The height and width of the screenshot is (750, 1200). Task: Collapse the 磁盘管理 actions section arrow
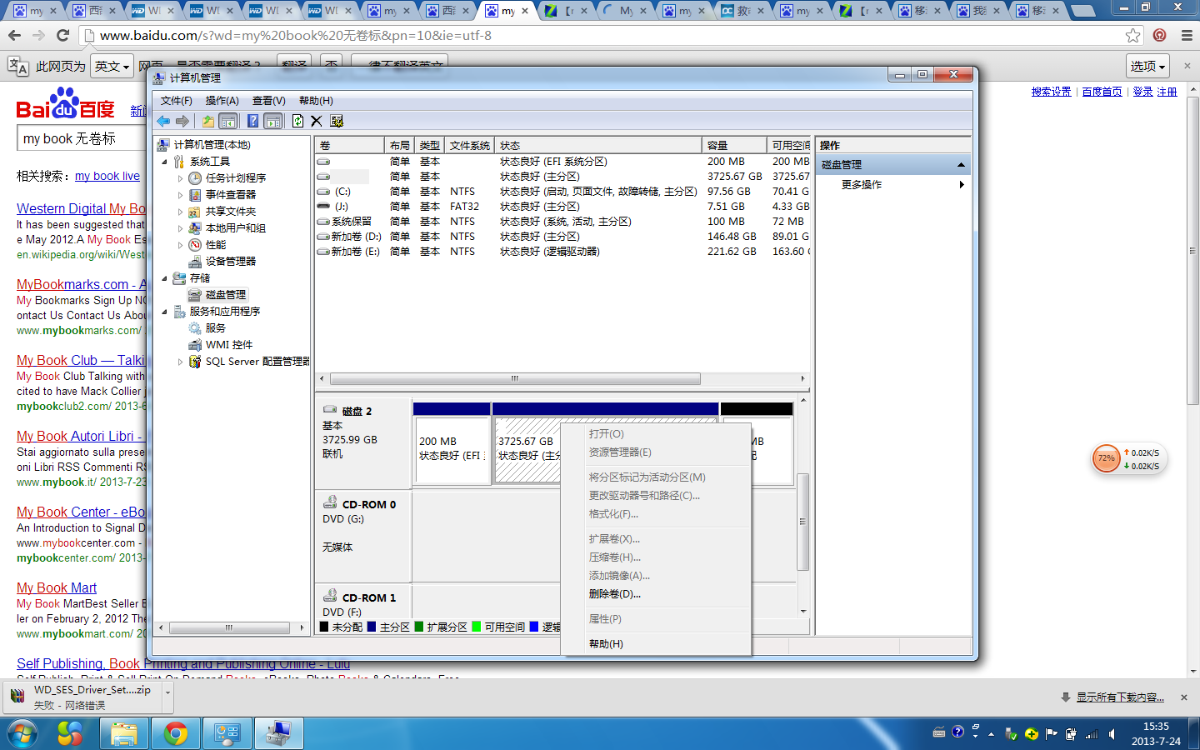point(961,165)
